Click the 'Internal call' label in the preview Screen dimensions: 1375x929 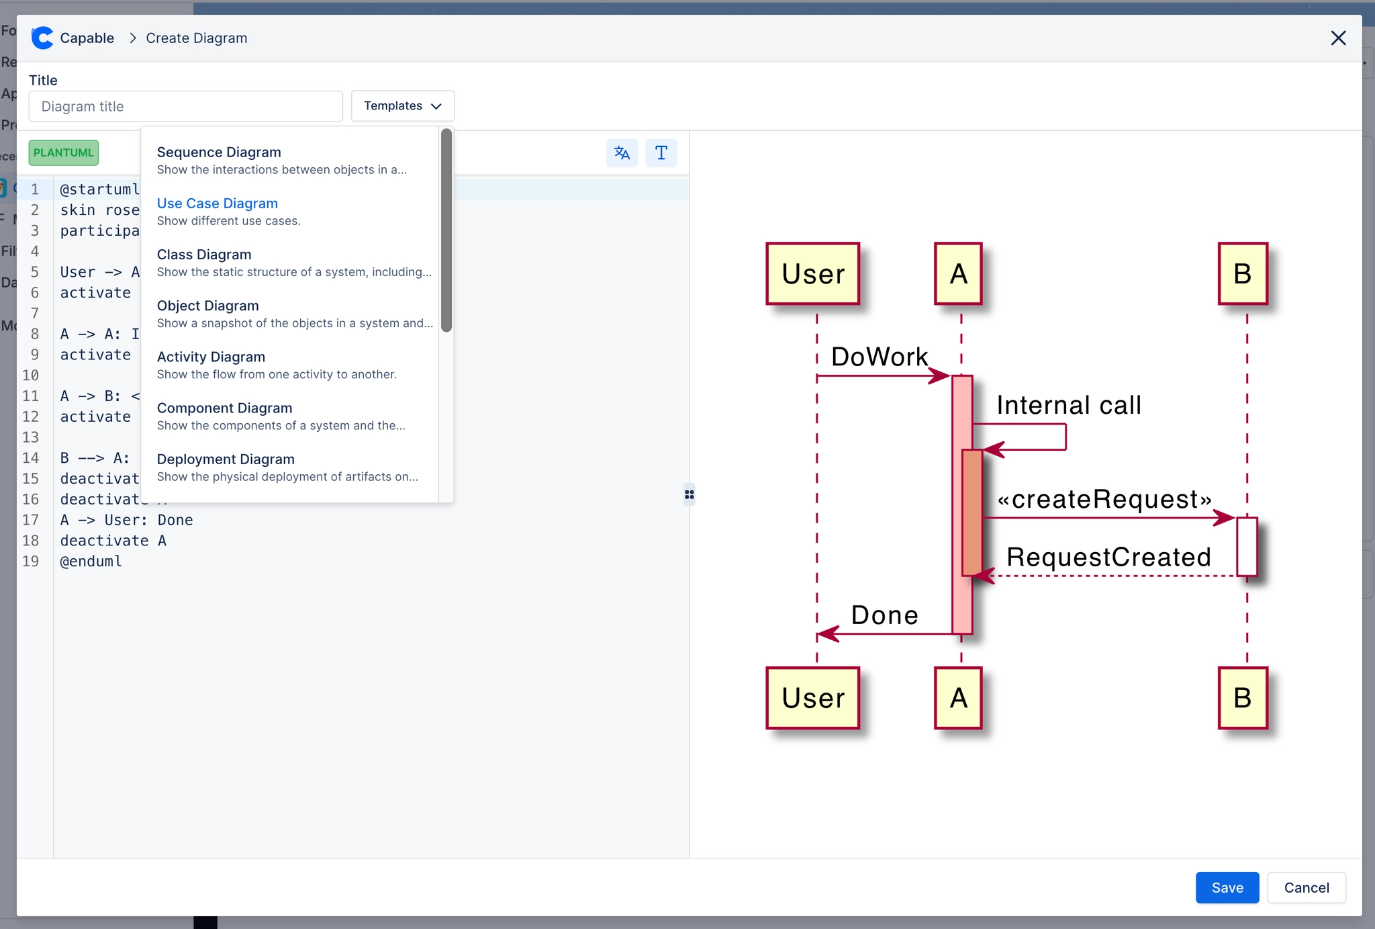[x=1069, y=405]
